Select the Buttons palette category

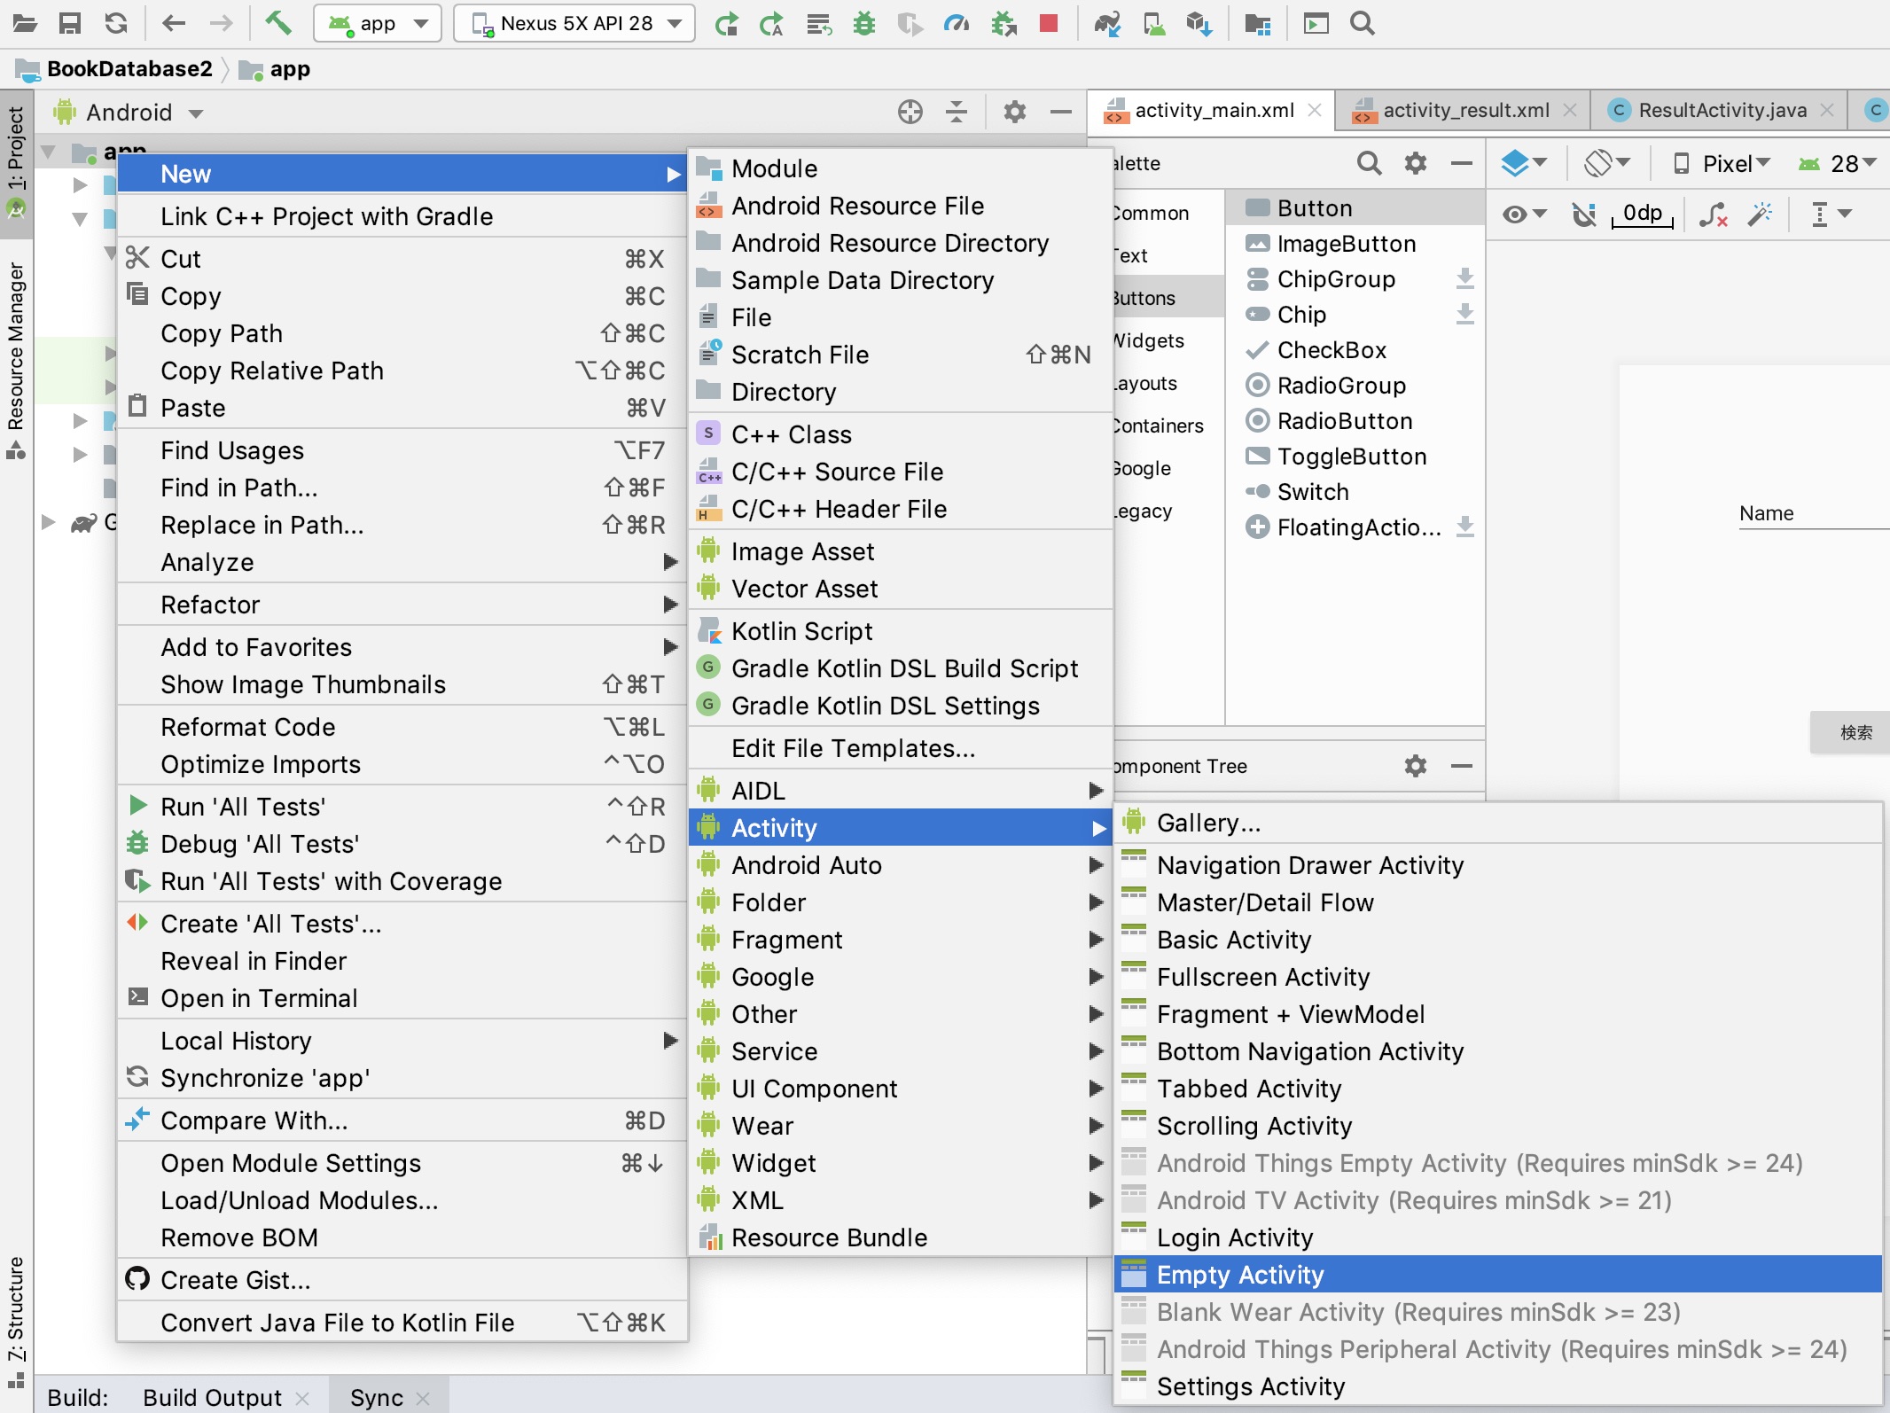1167,298
